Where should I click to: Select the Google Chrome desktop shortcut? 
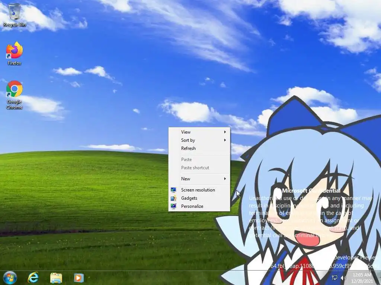(x=15, y=95)
